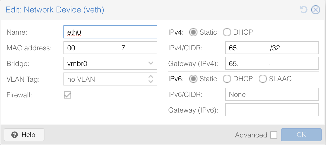Select IPv4 DHCP radio button
This screenshot has height=145, width=326.
(227, 32)
